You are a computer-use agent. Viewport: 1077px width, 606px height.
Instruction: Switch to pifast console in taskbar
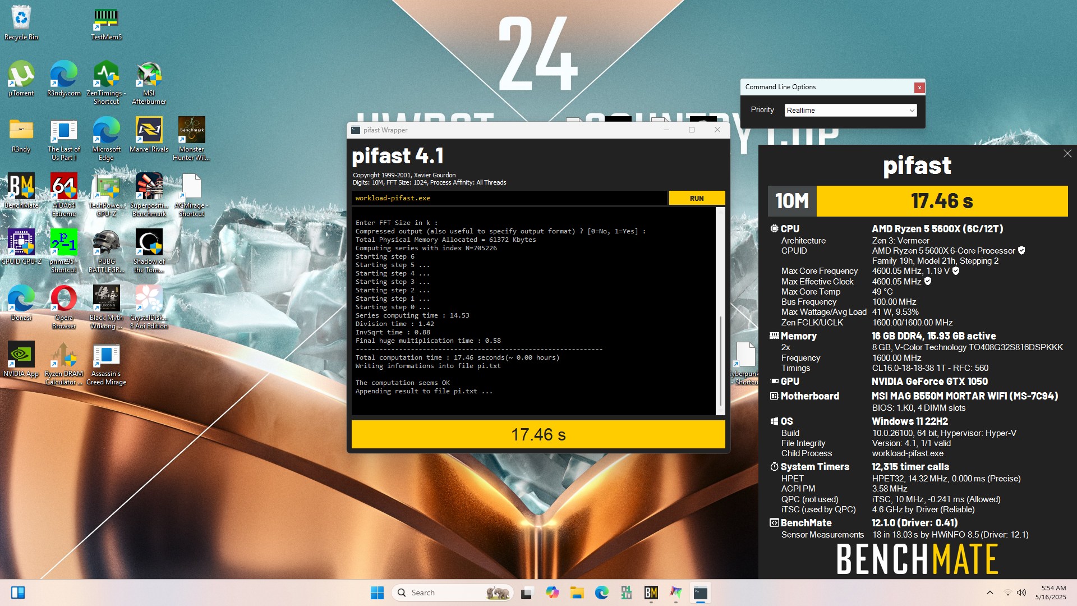point(700,593)
